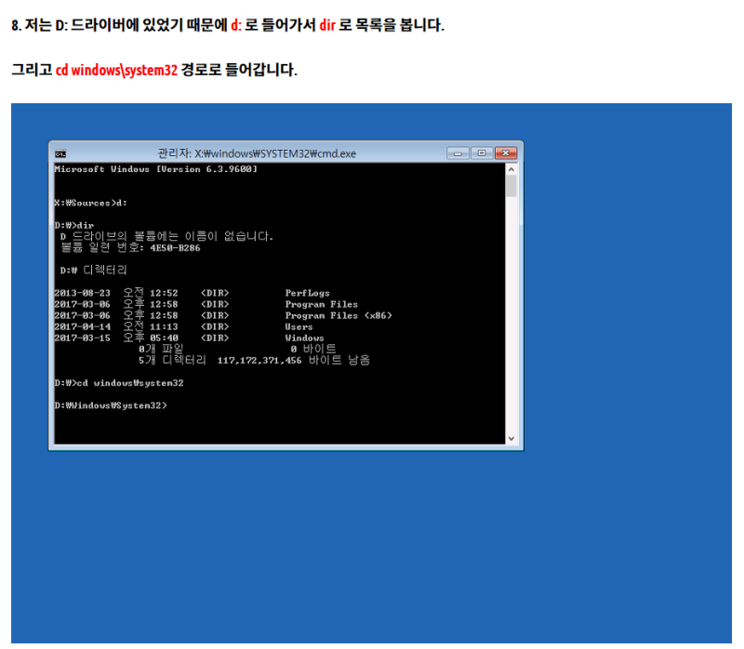Click the X:\Sources>d: command line
Screen dimensions: 744x649
(x=90, y=203)
